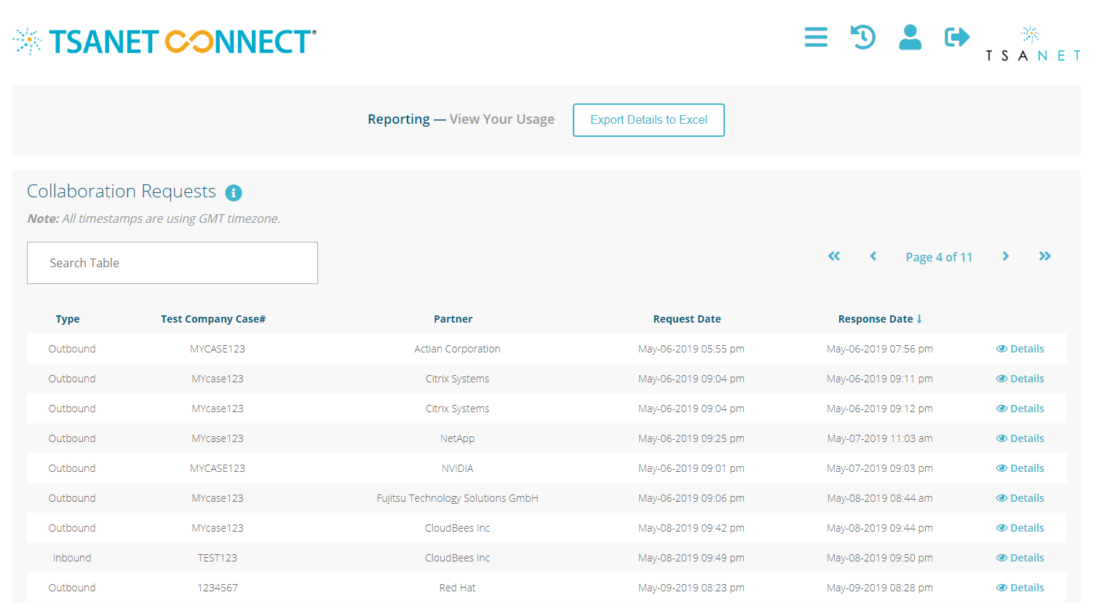1099x603 pixels.
Task: Click May-07-2019 09:03 pm response date
Action: pyautogui.click(x=880, y=468)
